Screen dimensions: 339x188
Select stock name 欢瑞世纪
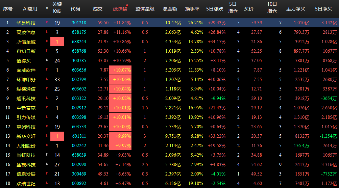click(x=26, y=184)
